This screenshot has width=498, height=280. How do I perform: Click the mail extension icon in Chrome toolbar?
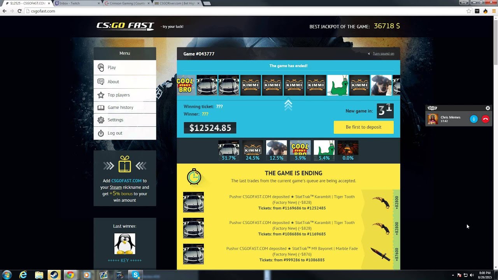(x=477, y=11)
